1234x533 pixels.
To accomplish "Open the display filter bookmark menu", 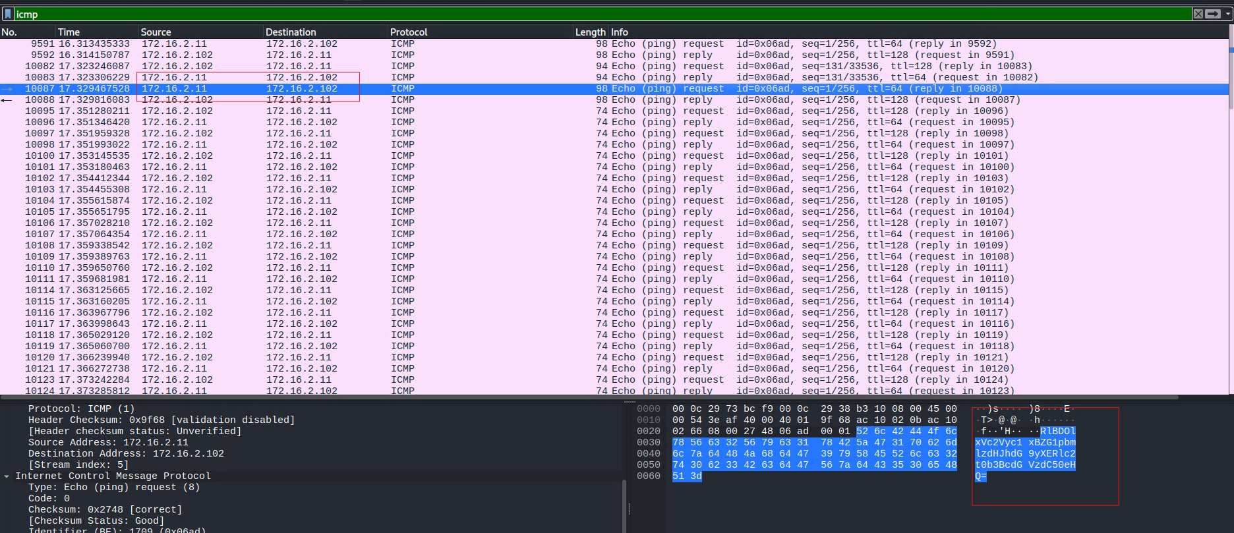I will coord(8,14).
